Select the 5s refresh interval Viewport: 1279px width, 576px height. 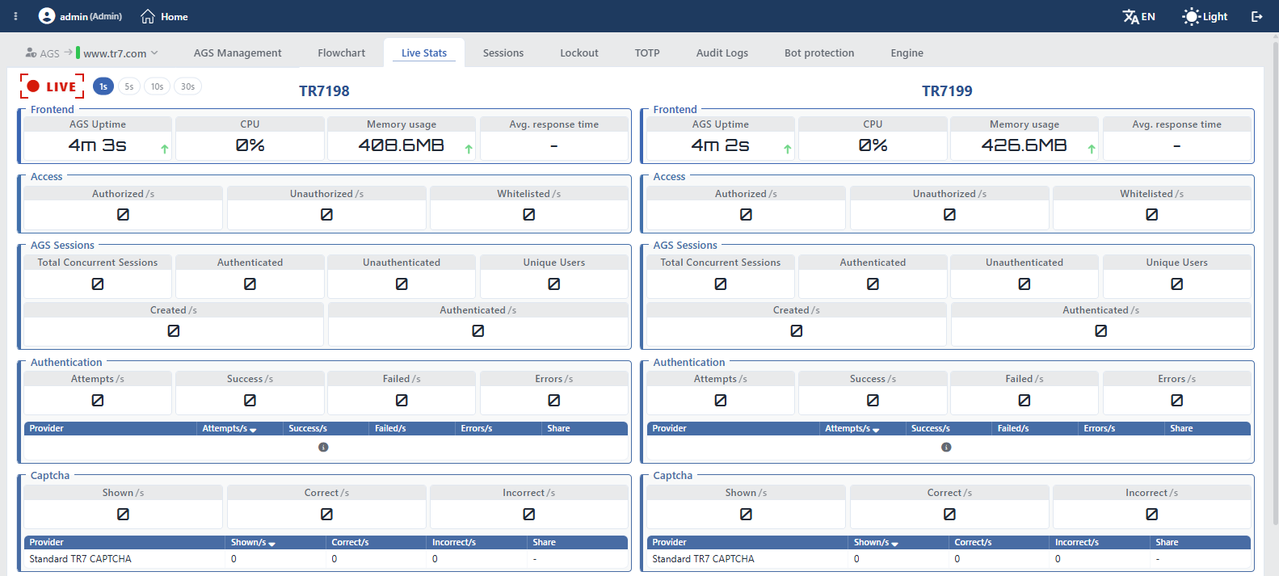[x=129, y=86]
